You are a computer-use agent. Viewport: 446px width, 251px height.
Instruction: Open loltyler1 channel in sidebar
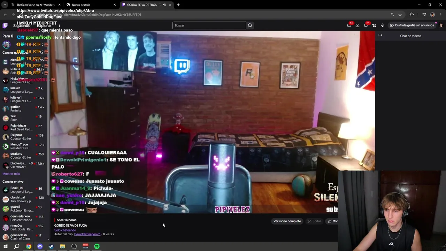pyautogui.click(x=24, y=99)
